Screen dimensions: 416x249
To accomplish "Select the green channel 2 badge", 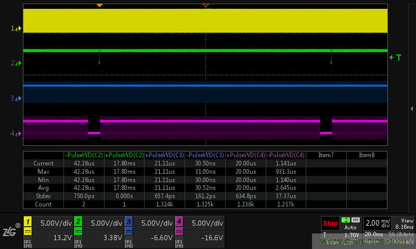I will pos(78,222).
